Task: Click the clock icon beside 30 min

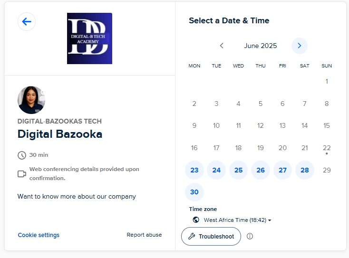Action: coord(22,155)
